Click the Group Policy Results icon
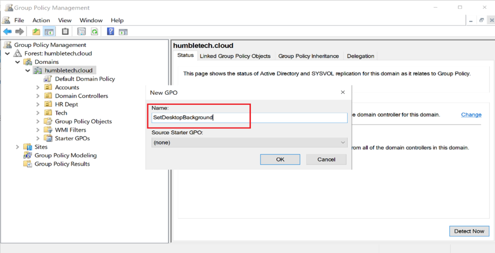Viewport: 495px width, 253px height. (x=28, y=164)
